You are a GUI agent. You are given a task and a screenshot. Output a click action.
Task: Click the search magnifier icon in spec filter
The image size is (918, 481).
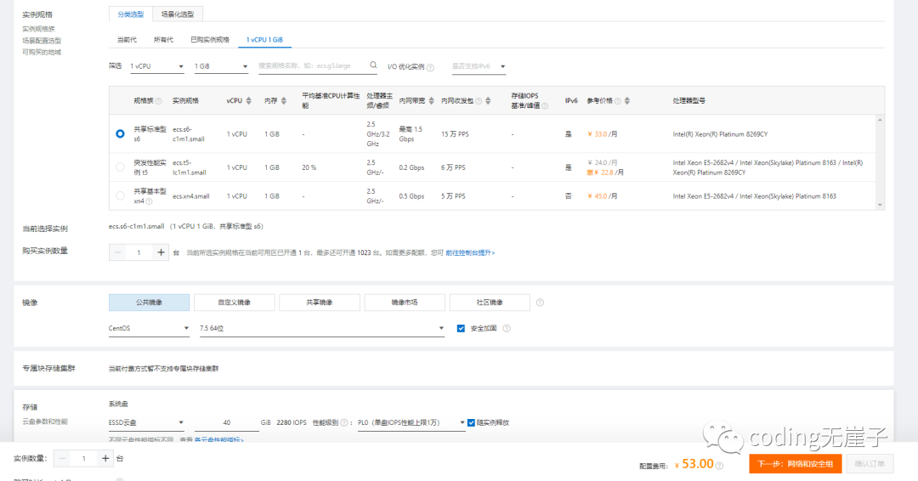[373, 65]
